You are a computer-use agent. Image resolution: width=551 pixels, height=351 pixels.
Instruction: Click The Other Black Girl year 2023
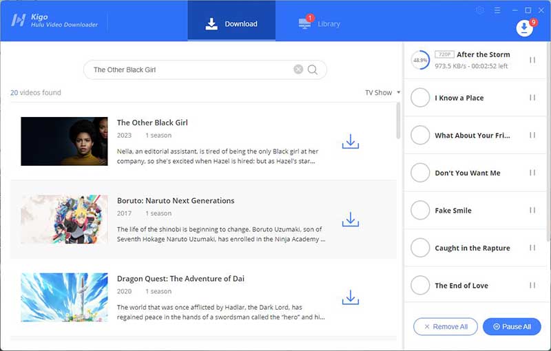(x=124, y=136)
